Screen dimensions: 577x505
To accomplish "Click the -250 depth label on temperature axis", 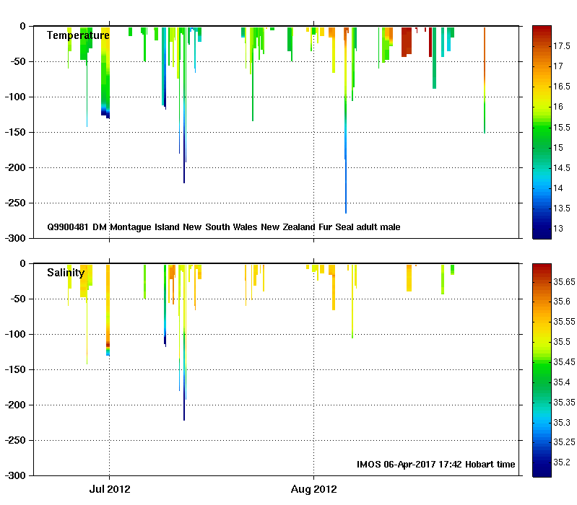I will point(16,203).
